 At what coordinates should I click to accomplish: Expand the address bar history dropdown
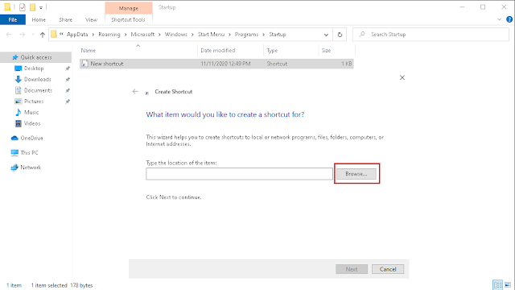click(326, 35)
